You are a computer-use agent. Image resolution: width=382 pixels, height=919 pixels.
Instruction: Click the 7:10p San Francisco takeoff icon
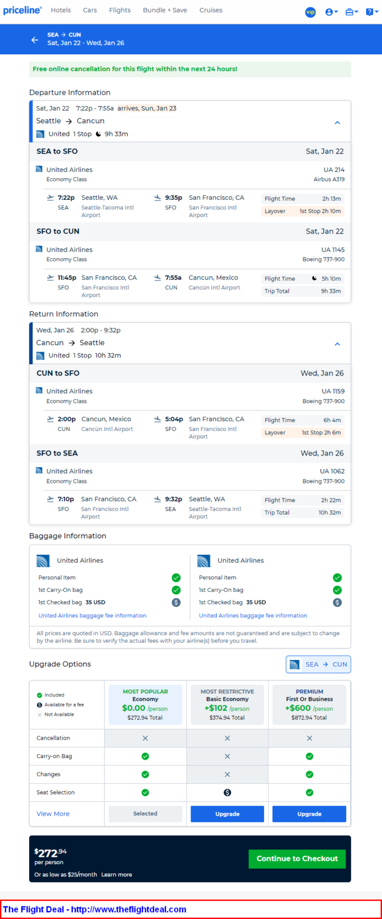(x=50, y=499)
